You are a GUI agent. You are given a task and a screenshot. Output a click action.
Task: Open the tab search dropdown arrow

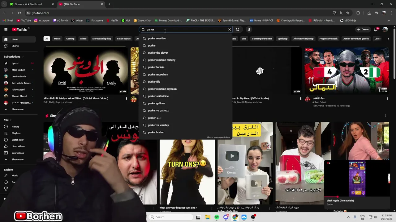click(x=4, y=4)
